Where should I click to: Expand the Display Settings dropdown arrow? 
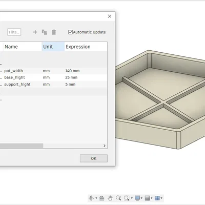click(x=141, y=198)
